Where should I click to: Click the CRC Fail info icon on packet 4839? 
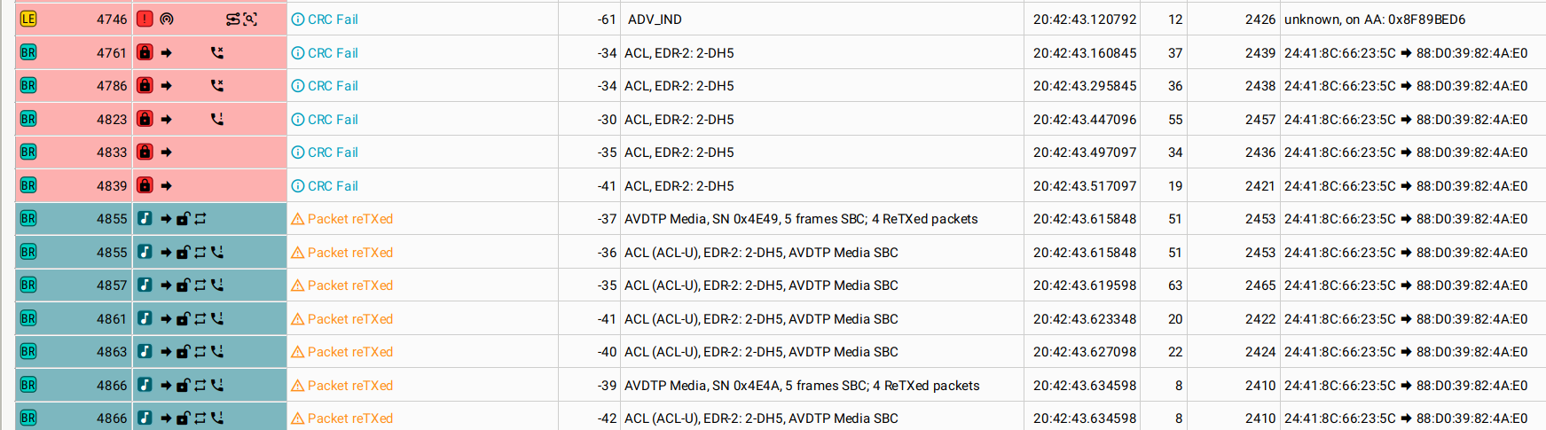298,186
